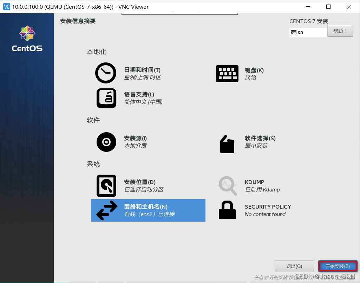Select the 语言支持(L) label
Screen dimensions: 360x283
point(139,94)
